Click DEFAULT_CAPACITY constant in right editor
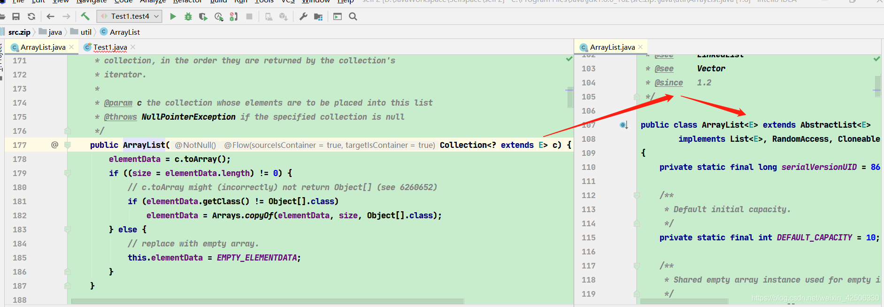884x307 pixels. point(815,238)
